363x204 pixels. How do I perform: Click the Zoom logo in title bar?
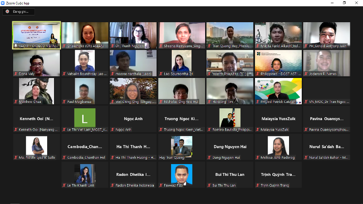click(x=3, y=3)
